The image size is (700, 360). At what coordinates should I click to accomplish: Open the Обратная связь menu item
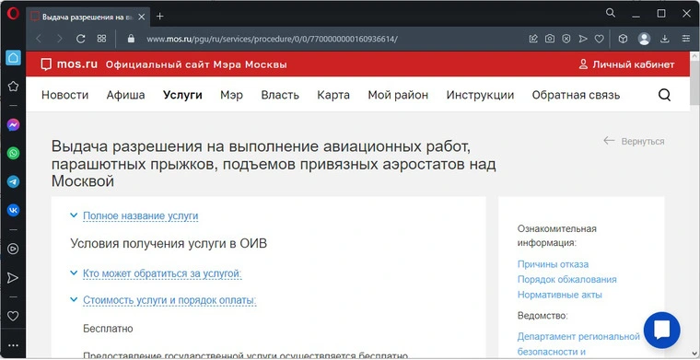click(576, 95)
